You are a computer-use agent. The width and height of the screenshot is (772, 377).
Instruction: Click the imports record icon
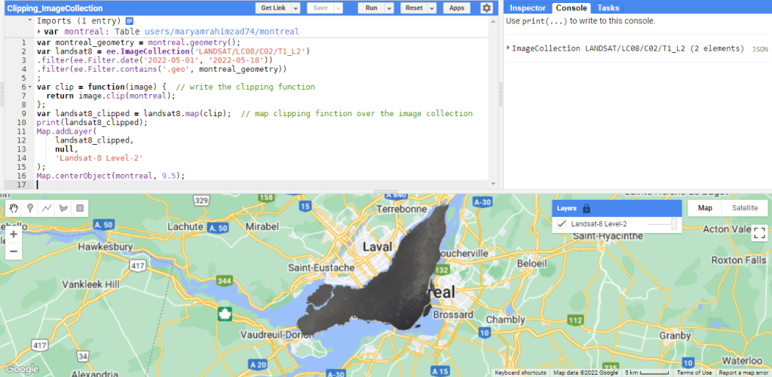[x=129, y=21]
